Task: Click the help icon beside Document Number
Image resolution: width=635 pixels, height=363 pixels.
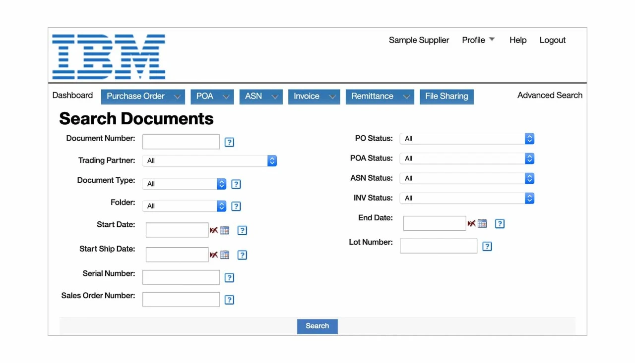Action: 229,142
